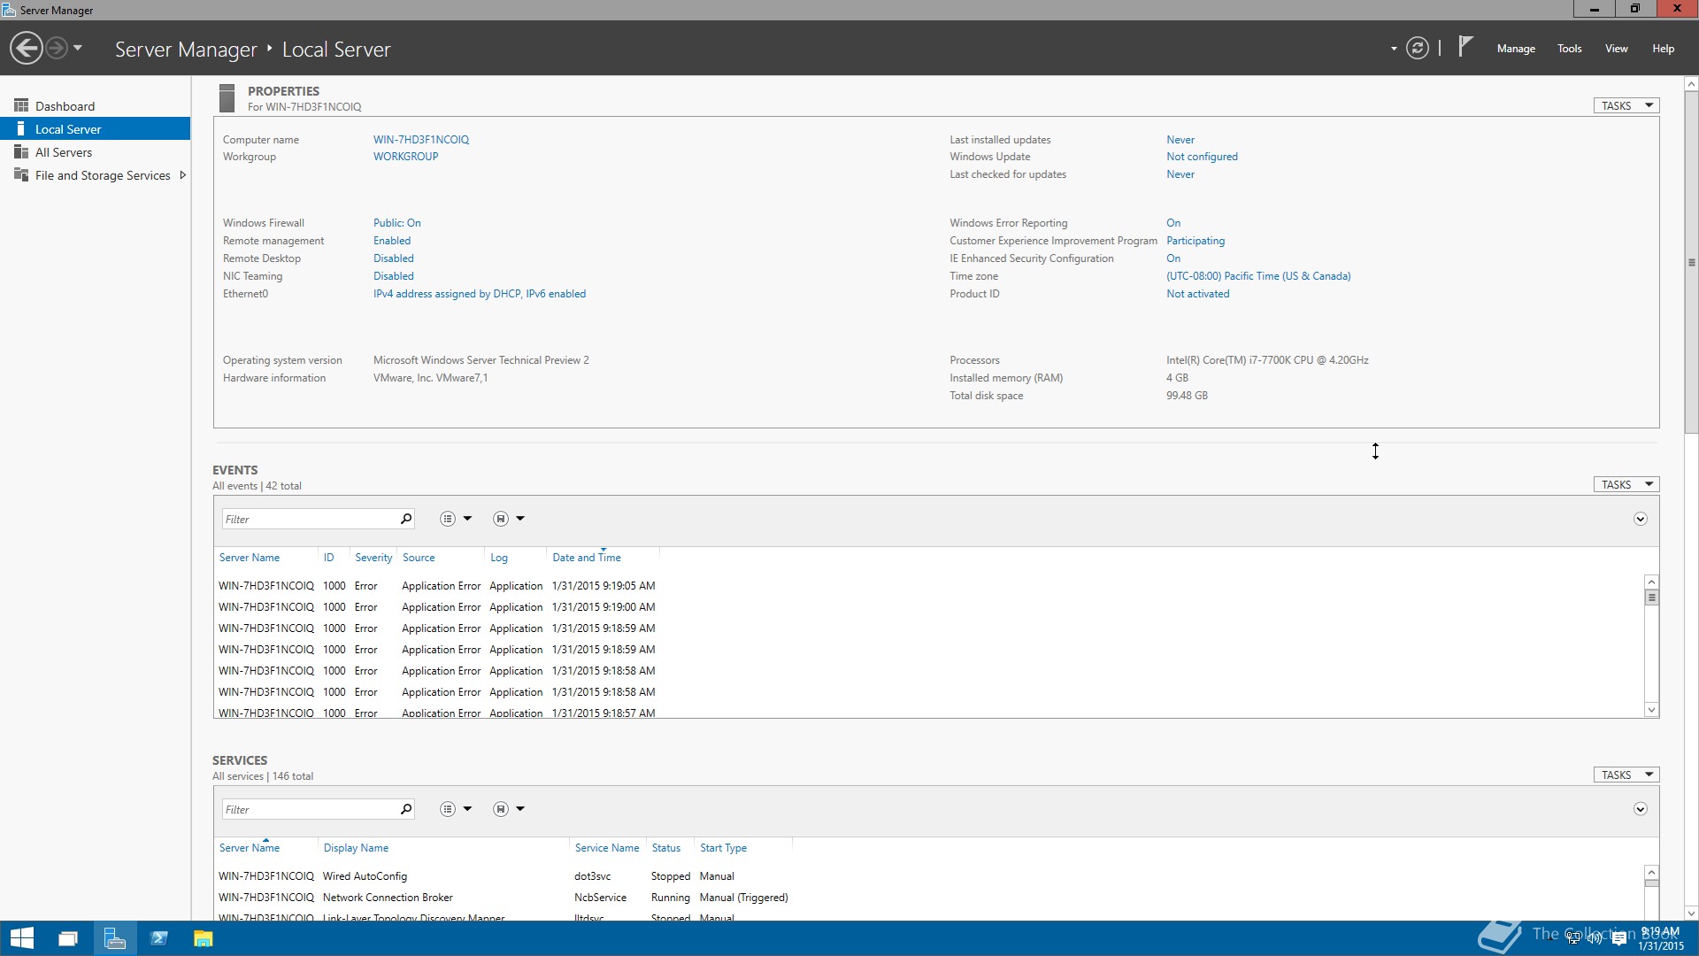Launch PowerShell from the taskbar
The image size is (1699, 956).
(159, 938)
